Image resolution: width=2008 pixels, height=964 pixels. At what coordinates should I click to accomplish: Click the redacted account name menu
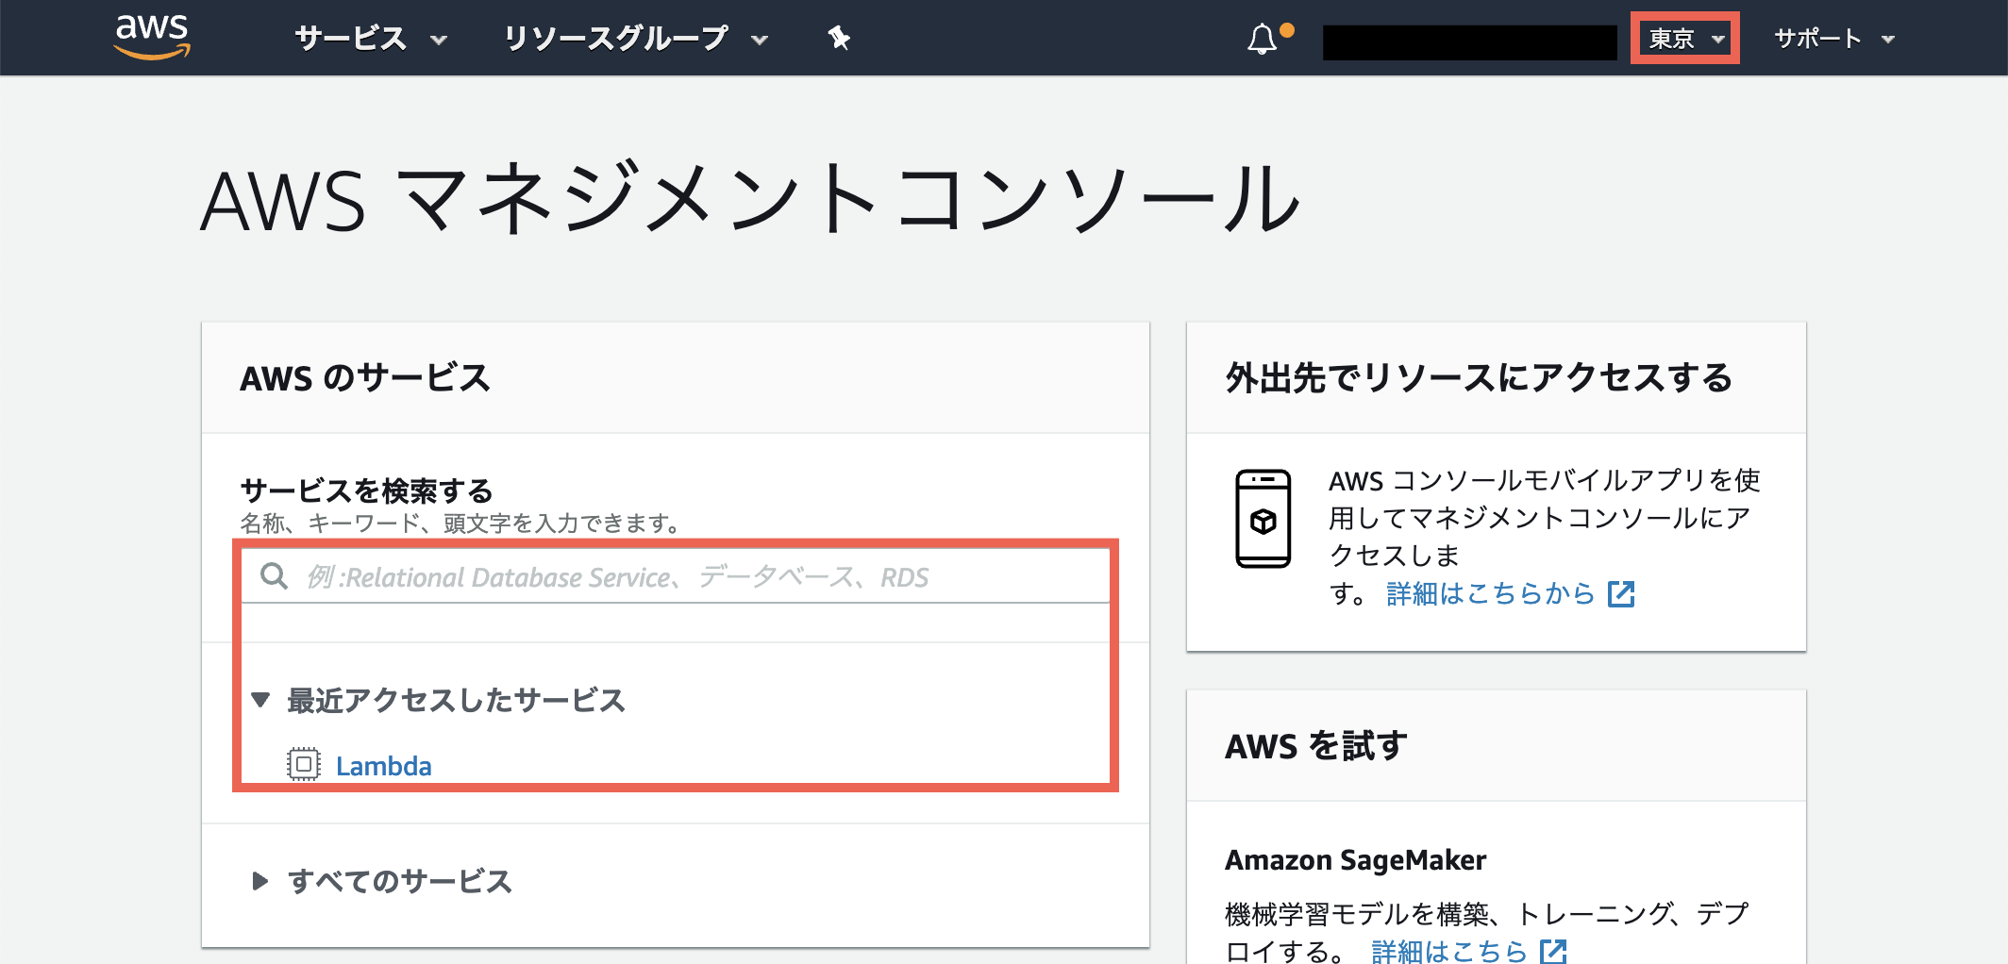pos(1469,42)
